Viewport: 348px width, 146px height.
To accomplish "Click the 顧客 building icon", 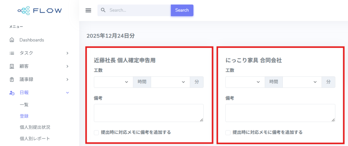I will (x=12, y=66).
